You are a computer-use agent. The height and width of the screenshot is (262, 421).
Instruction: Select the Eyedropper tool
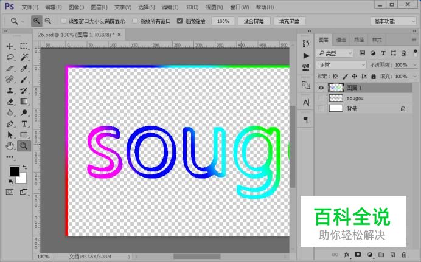(24, 68)
